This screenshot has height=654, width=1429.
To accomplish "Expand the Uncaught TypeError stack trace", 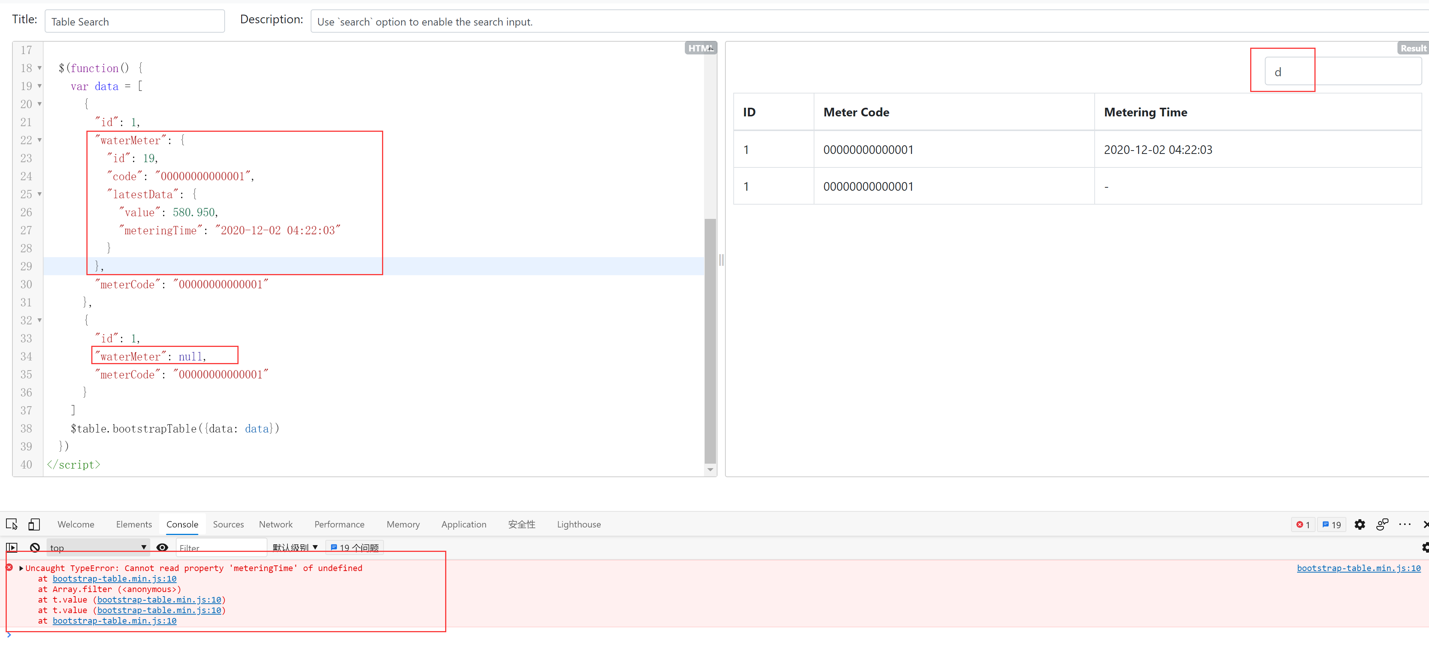I will (x=21, y=568).
